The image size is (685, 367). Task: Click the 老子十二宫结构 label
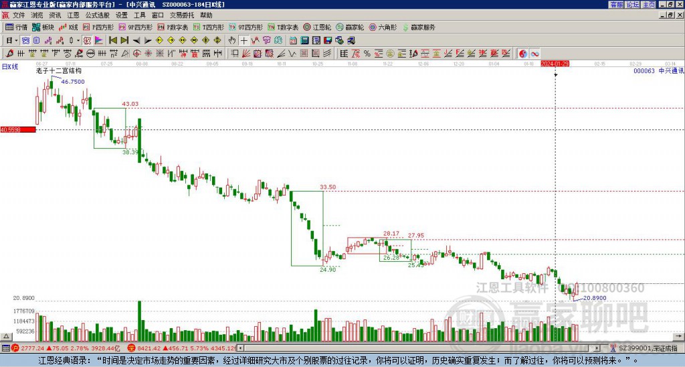click(59, 70)
